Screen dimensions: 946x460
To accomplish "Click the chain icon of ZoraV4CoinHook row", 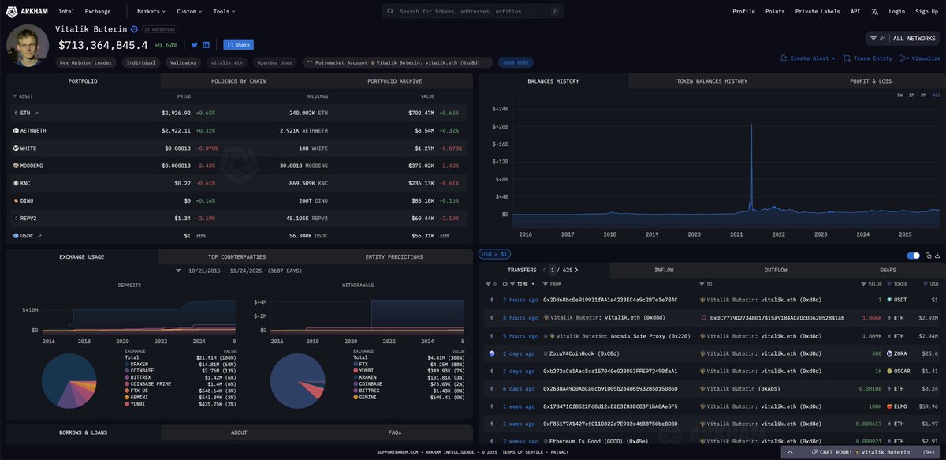I will point(491,353).
